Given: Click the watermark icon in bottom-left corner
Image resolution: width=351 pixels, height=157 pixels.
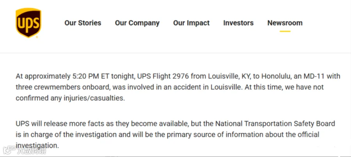Looking at the screenshot, I should (9, 150).
